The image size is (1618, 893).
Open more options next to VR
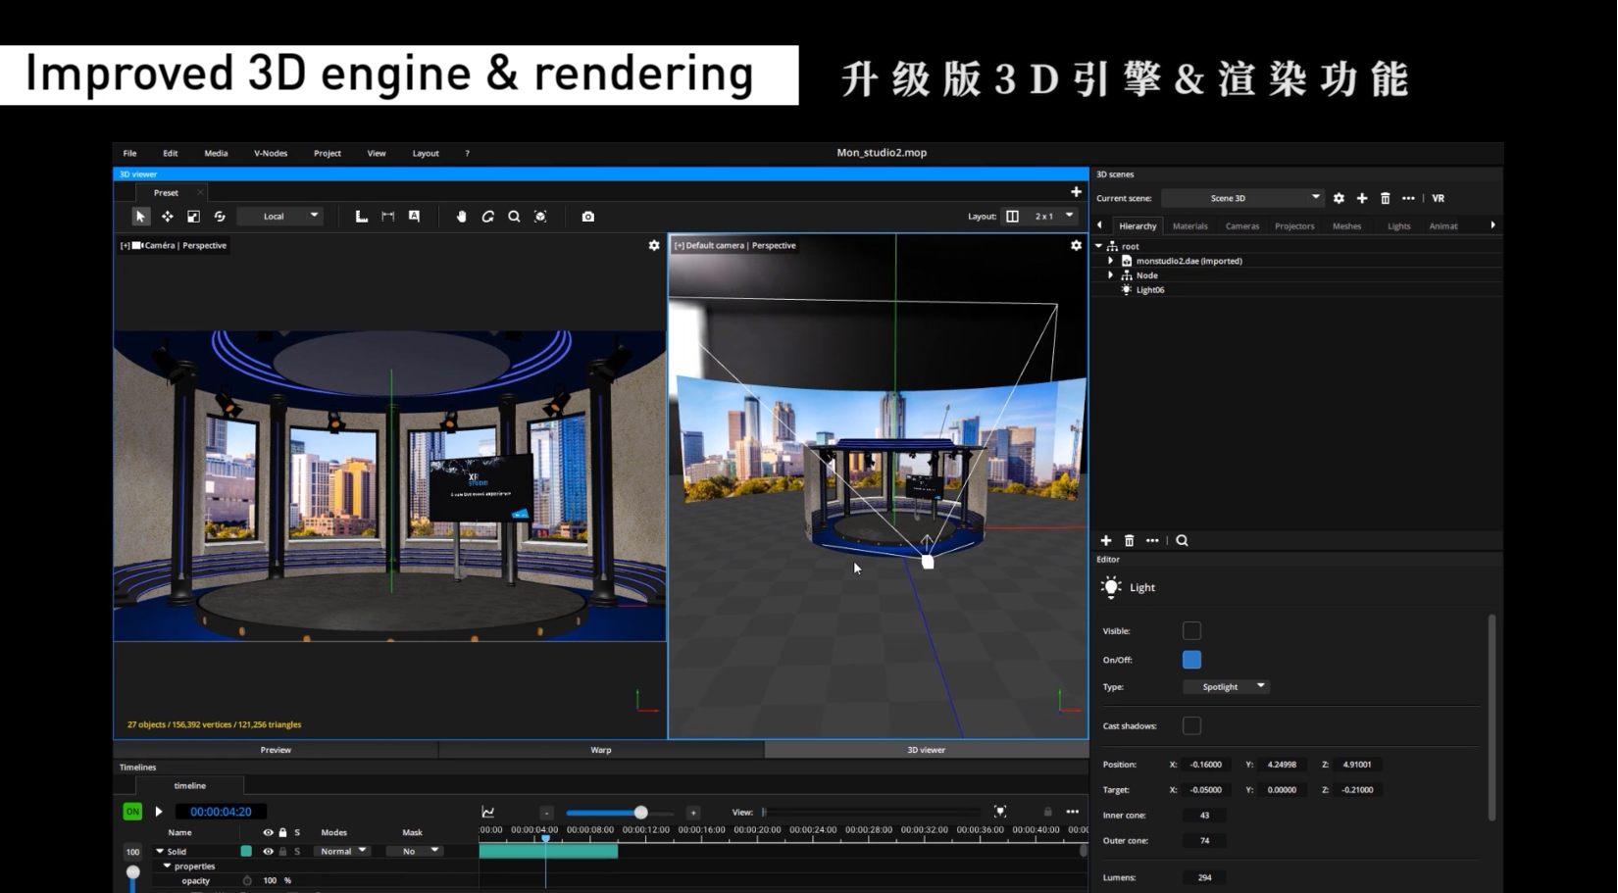coord(1408,198)
